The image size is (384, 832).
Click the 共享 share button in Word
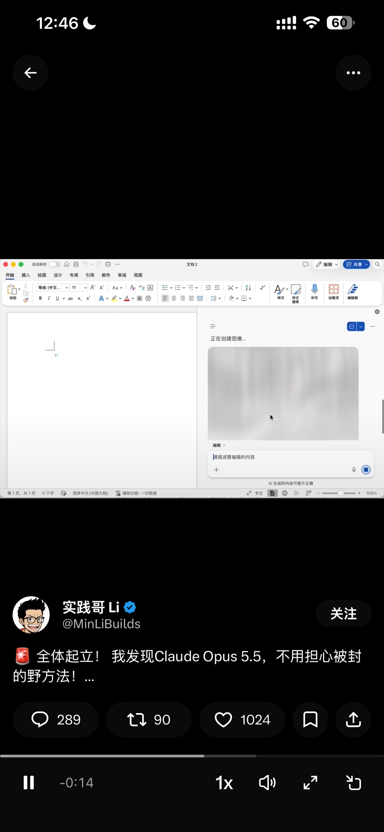pyautogui.click(x=356, y=264)
